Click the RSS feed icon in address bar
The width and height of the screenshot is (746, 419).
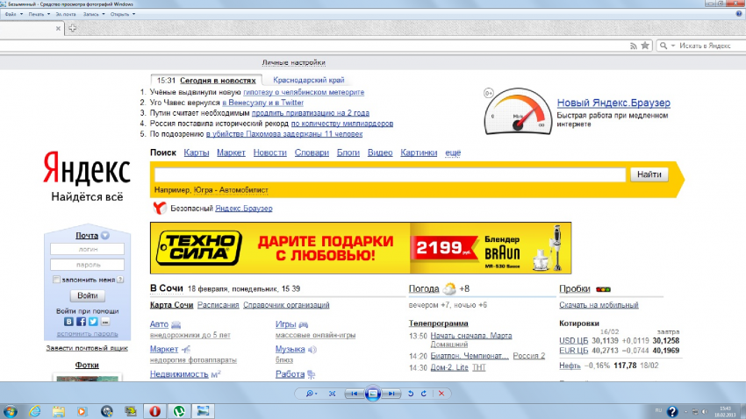coord(633,45)
